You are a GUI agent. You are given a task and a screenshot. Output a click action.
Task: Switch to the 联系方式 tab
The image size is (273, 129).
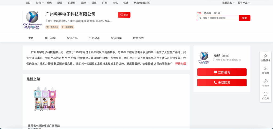138,38
